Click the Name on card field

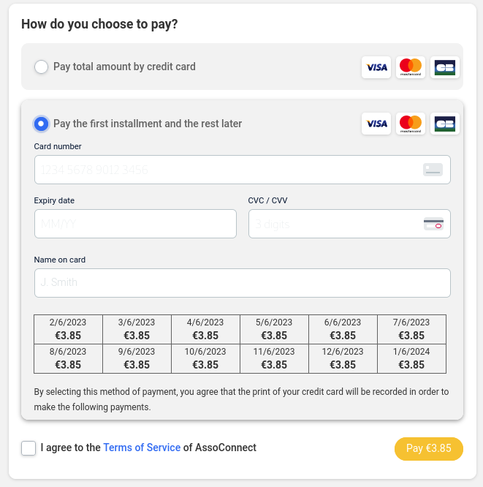[242, 283]
